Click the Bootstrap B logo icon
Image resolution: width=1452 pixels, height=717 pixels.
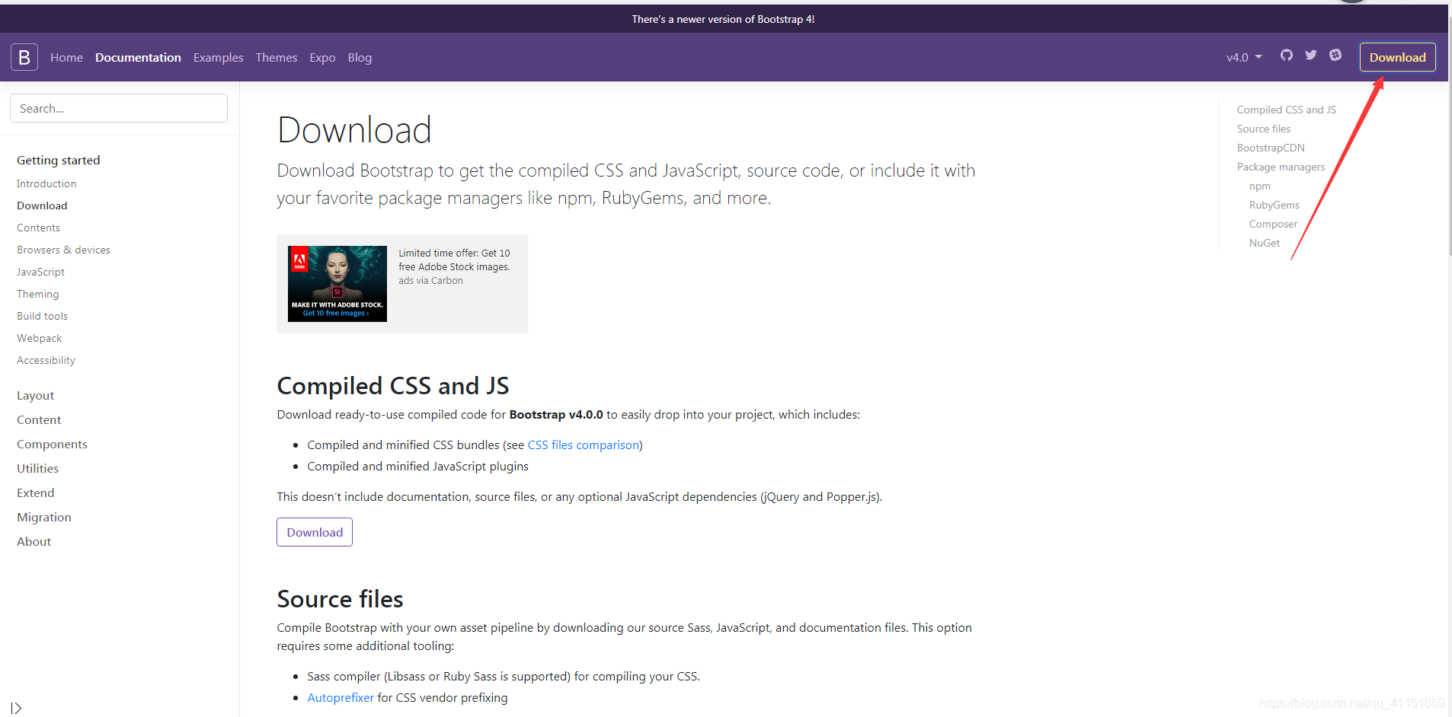[24, 57]
